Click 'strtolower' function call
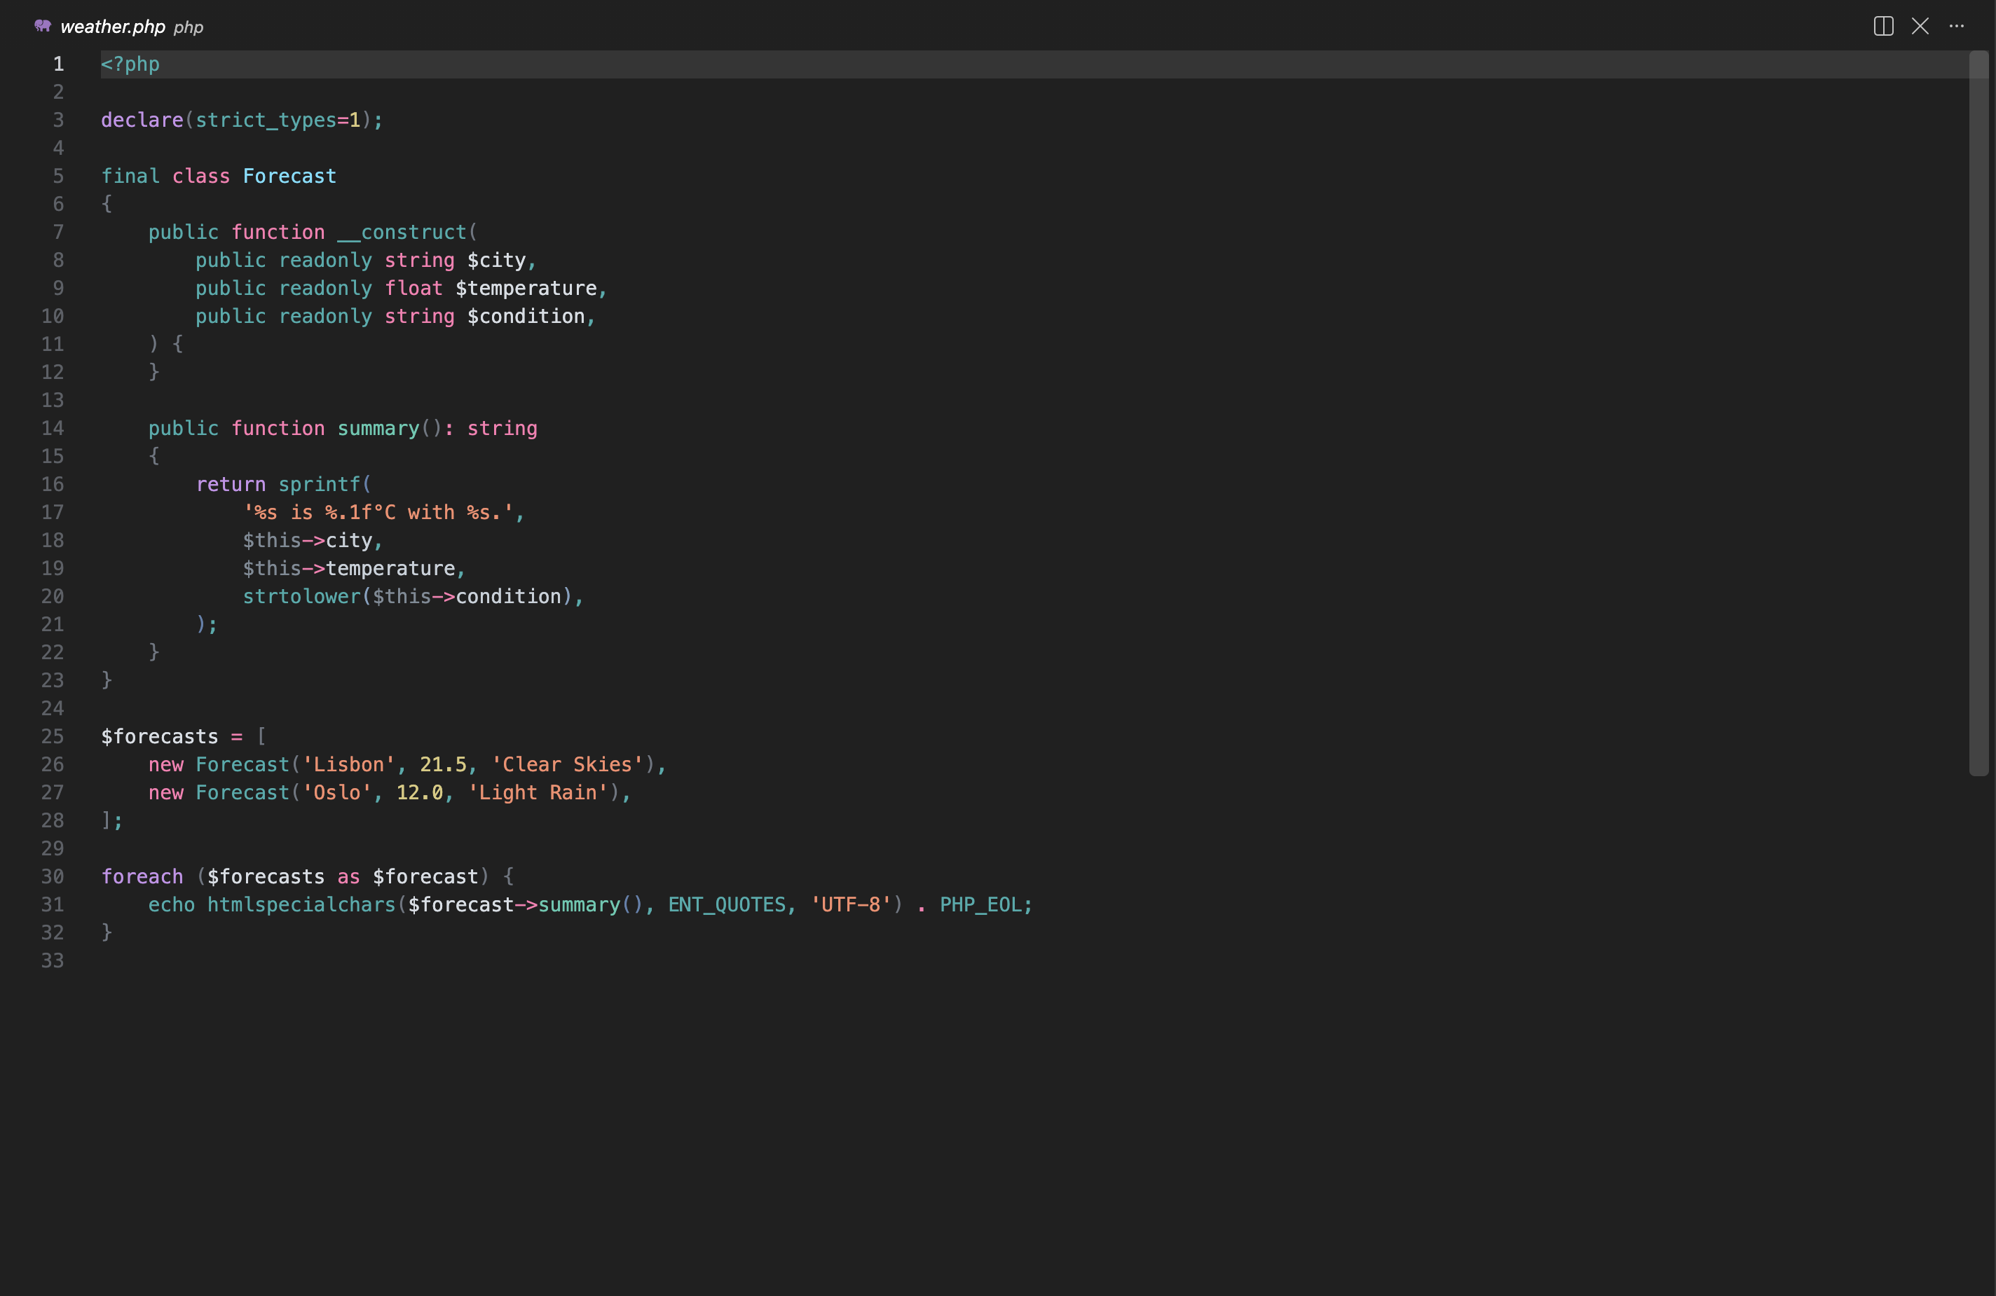This screenshot has width=1996, height=1296. (x=301, y=597)
